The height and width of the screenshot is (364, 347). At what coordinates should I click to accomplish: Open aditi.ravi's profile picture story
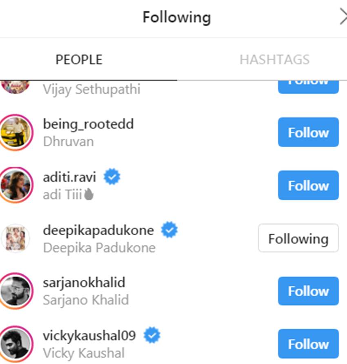point(16,185)
